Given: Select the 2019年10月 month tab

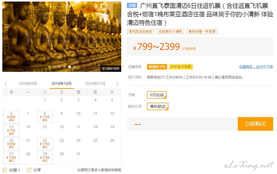Looking at the screenshot, I should (x=61, y=84).
